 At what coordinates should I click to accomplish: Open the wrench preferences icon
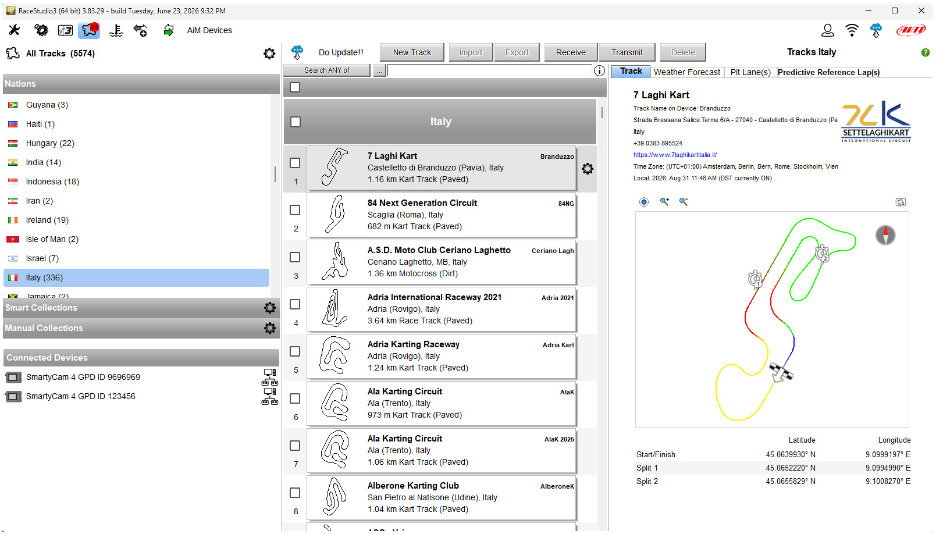(x=14, y=30)
